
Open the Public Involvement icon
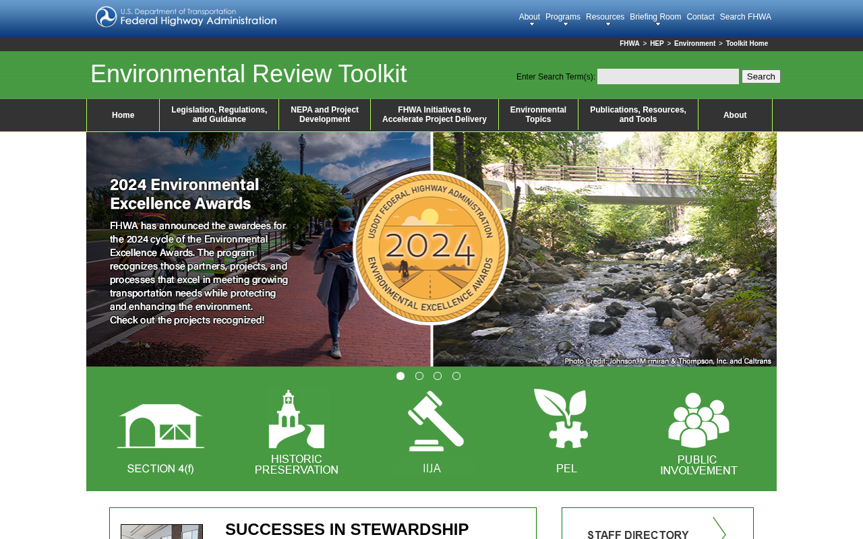point(698,431)
